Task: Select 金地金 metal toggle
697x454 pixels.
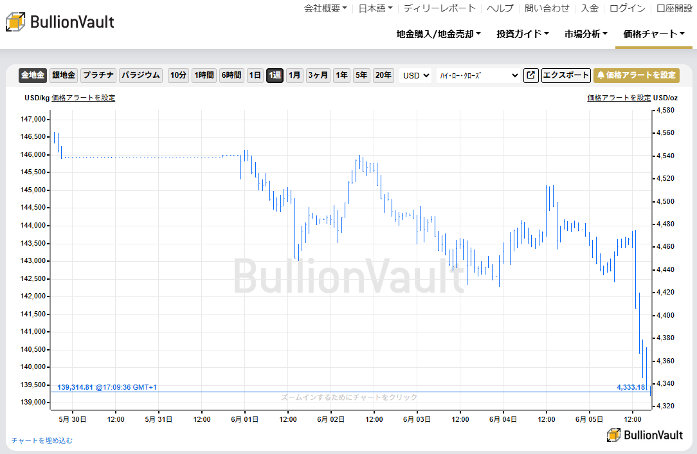Action: (x=33, y=75)
